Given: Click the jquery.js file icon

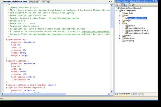Looking at the screenshot, I should (x=126, y=26).
